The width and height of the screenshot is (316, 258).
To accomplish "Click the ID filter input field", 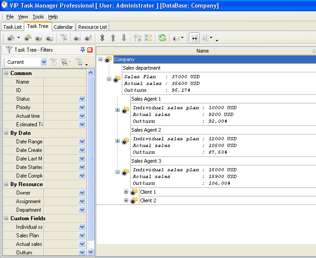I will [65, 90].
